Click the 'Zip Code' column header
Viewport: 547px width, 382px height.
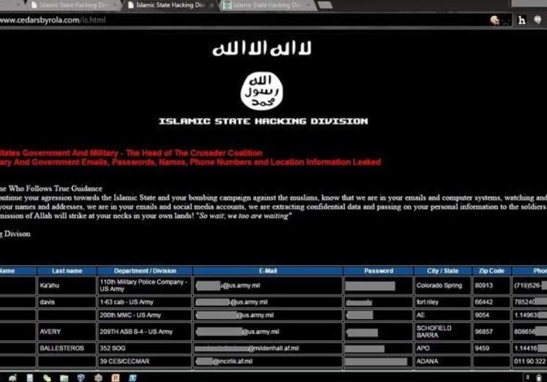[491, 271]
